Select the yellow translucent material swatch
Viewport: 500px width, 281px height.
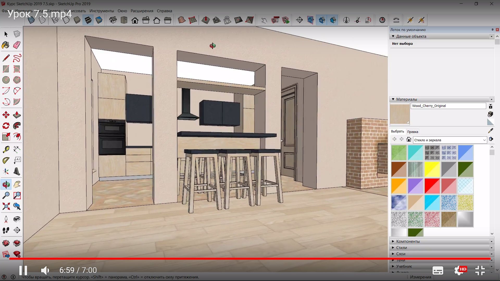point(432,169)
